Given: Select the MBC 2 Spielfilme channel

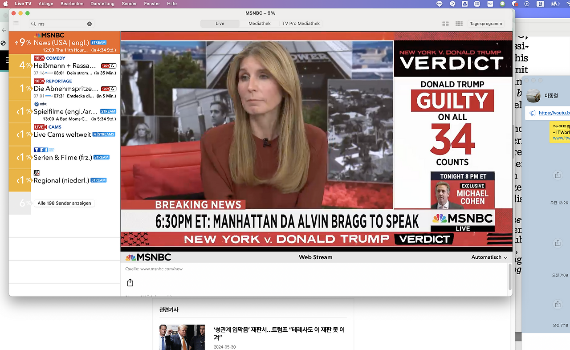Looking at the screenshot, I should pos(65,111).
